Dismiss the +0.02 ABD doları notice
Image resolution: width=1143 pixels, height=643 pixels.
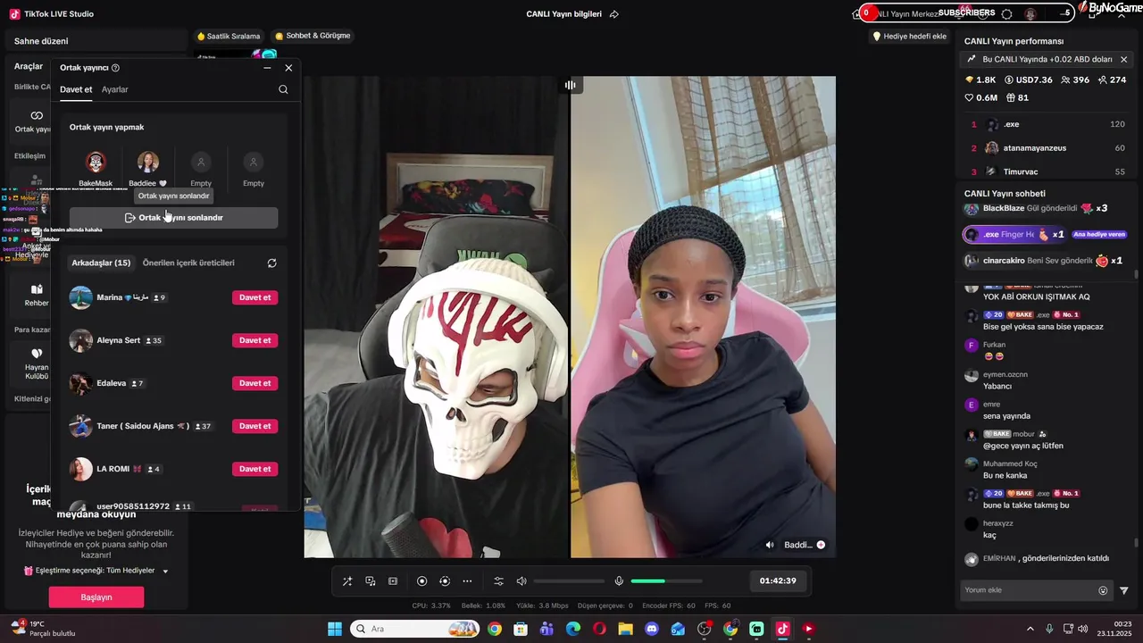tap(1123, 59)
